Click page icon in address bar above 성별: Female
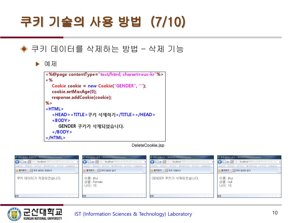Image resolution: width=298 pixels, height=223 pixels. coord(97,162)
